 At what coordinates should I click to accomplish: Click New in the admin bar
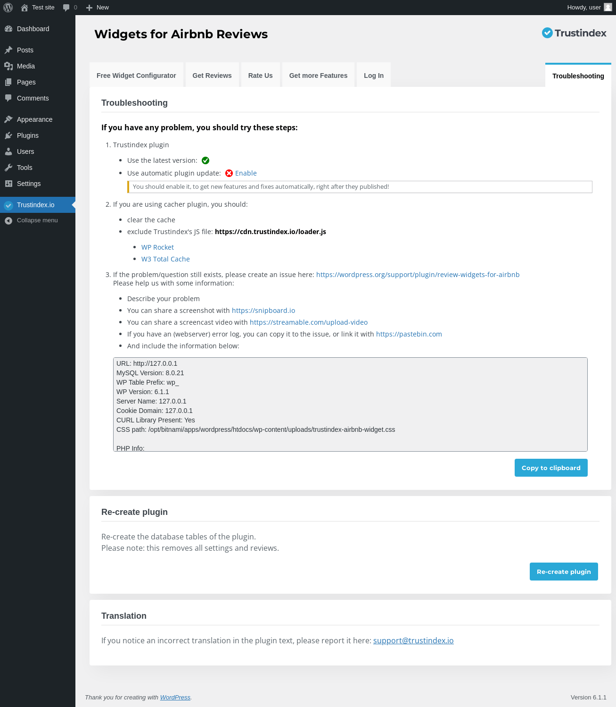click(103, 8)
